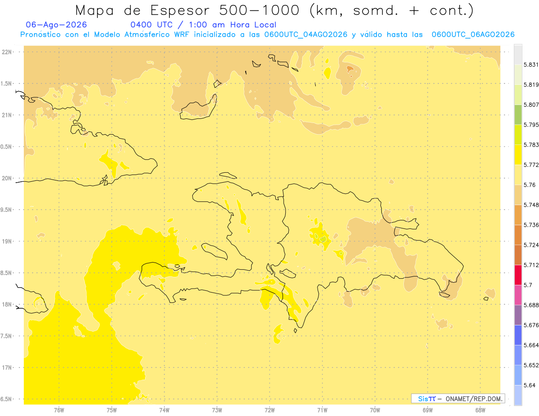Click the latitude axis label '17N'

[7, 368]
